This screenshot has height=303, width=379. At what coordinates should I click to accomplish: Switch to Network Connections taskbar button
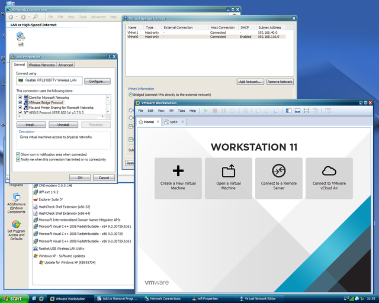[165, 299]
